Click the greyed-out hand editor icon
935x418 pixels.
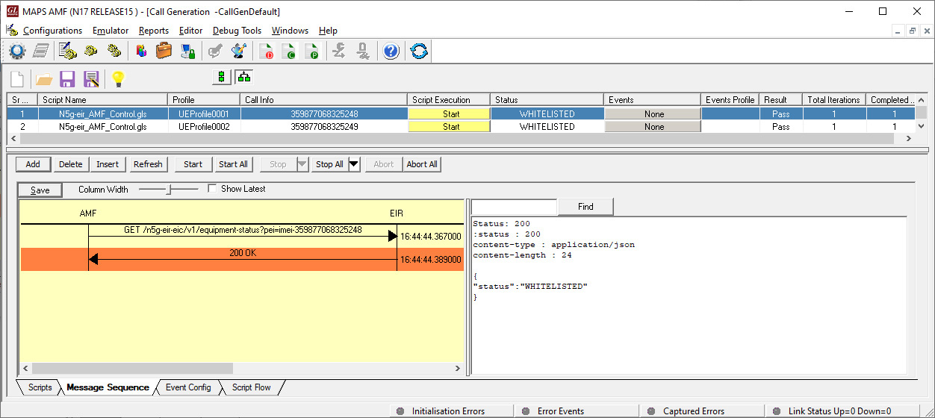coord(215,51)
